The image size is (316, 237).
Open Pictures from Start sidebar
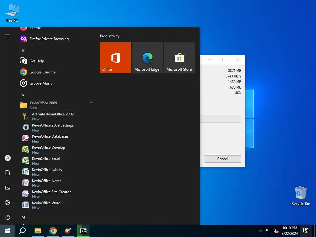click(8, 188)
